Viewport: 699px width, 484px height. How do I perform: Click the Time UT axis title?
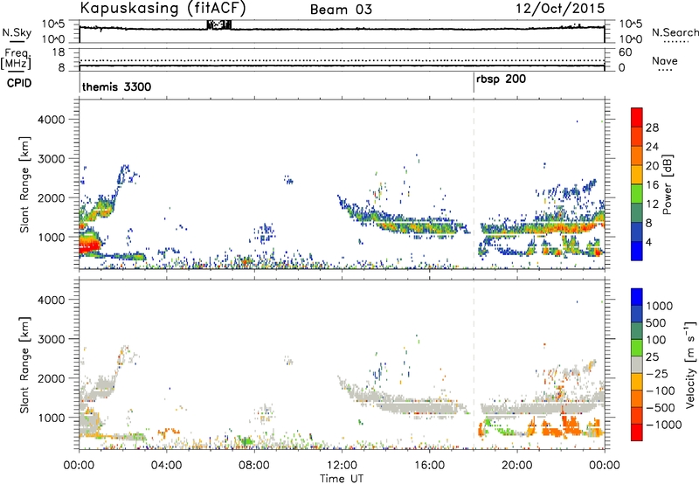[342, 479]
